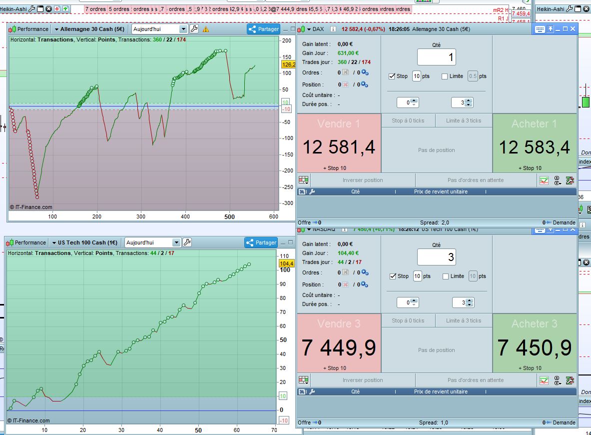This screenshot has height=435, width=591.
Task: Uncheck Stop checkbox in DAX order panel
Action: click(x=392, y=76)
